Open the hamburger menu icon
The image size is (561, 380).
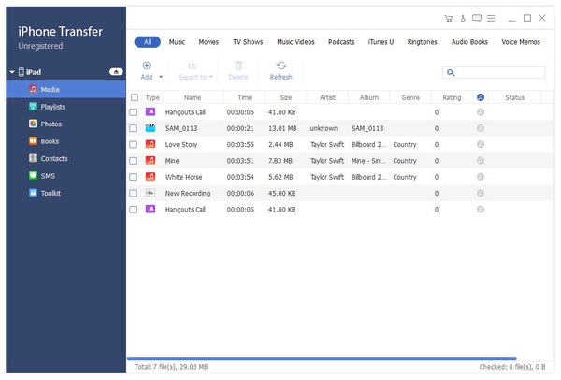click(491, 18)
